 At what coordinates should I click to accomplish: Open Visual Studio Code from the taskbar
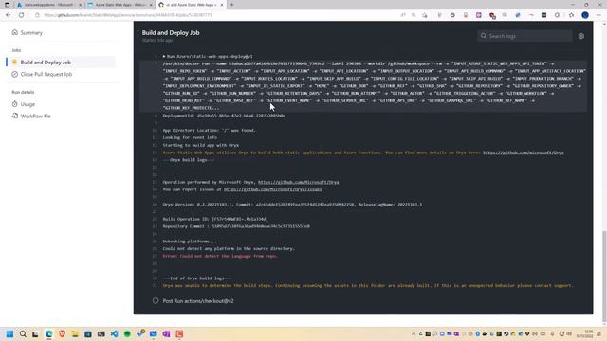click(114, 333)
